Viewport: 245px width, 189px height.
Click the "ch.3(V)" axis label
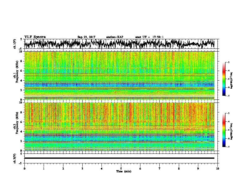click(15, 158)
